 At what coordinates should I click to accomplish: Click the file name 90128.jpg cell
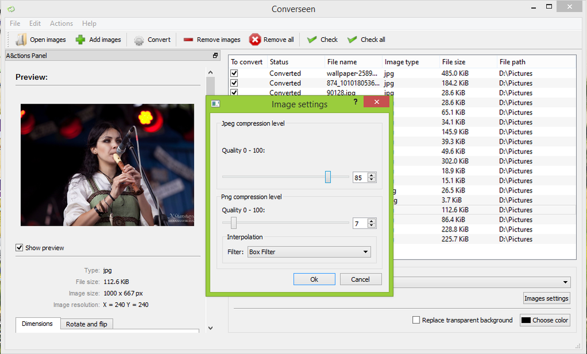point(341,93)
